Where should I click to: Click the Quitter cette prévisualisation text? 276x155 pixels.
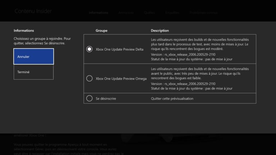click(x=172, y=98)
